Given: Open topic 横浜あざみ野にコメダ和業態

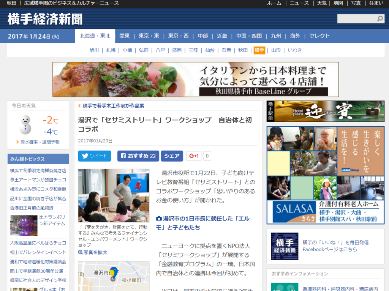Looking at the screenshot, I should pos(38,189).
